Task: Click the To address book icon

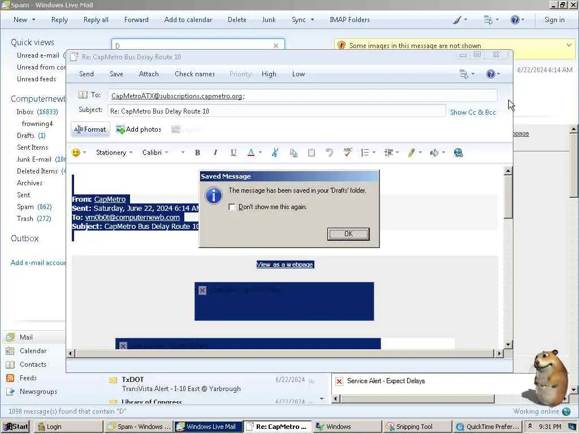Action: (x=83, y=95)
